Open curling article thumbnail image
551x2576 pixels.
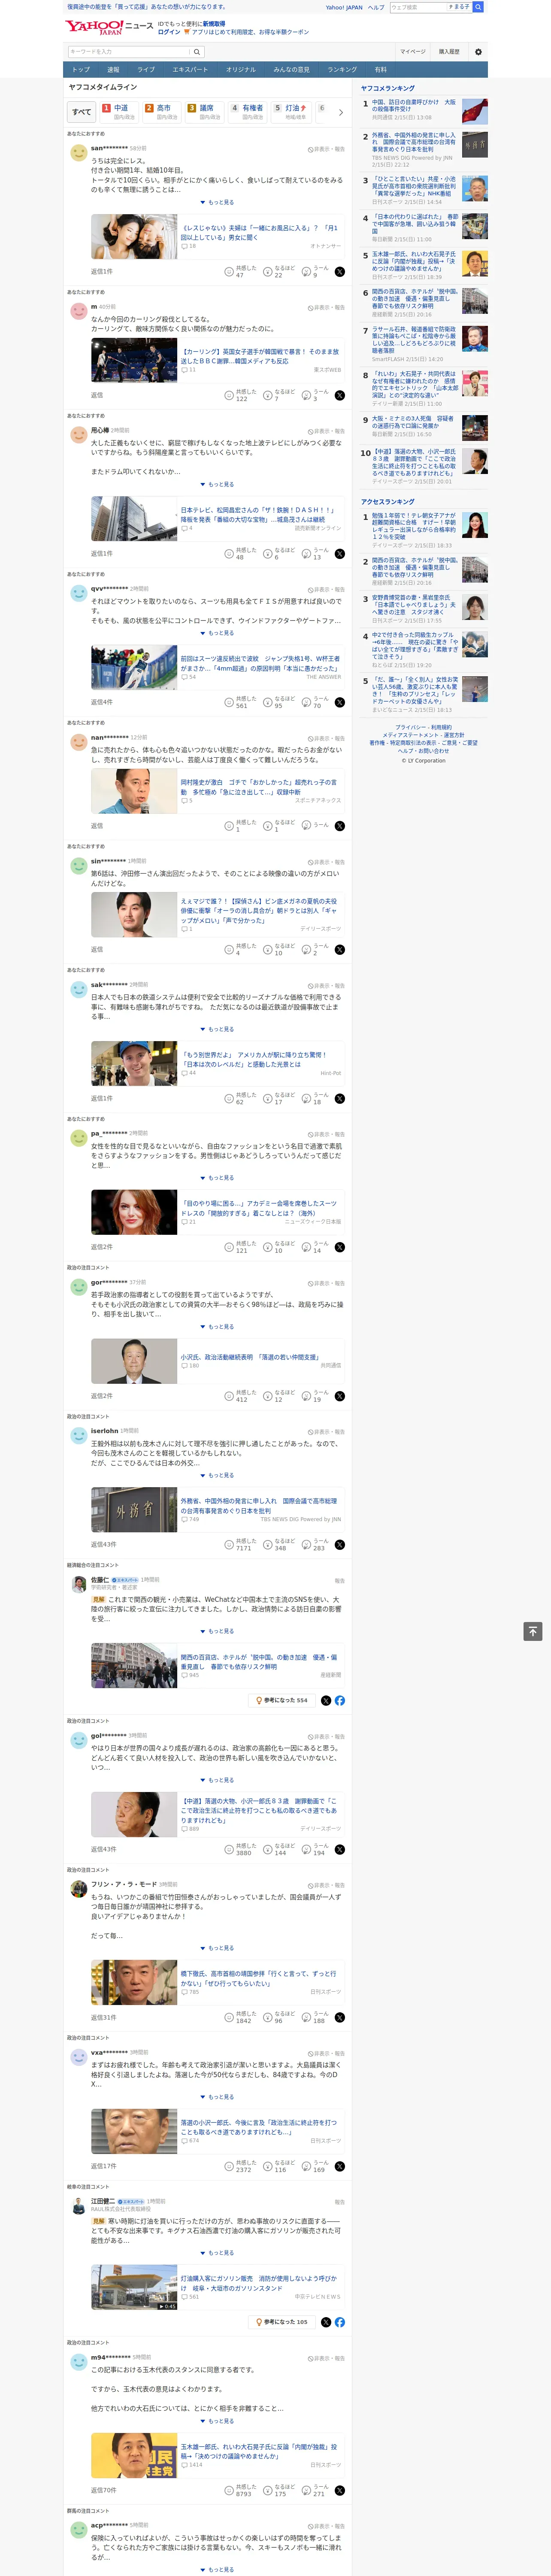(134, 360)
